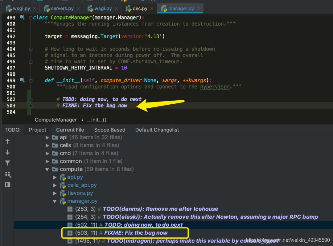Collapse the compute folder node
Viewport: 333px width, 246px height.
pos(47,169)
